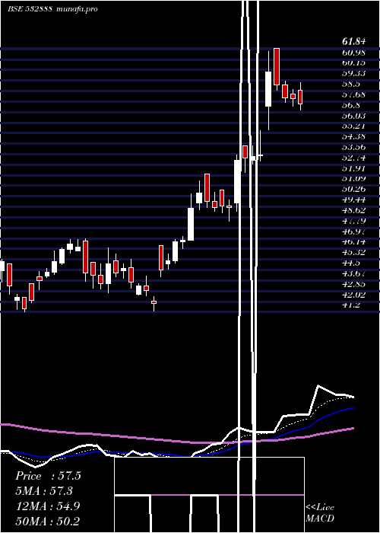This screenshot has width=380, height=533.
Task: Click the 12MA : 54.9 readout
Action: click(x=48, y=506)
